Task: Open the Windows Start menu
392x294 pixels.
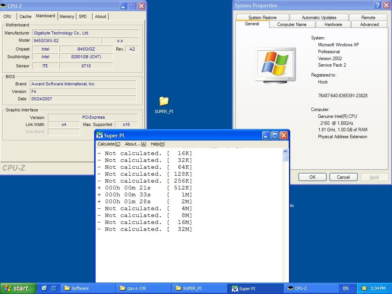Action: coord(18,288)
